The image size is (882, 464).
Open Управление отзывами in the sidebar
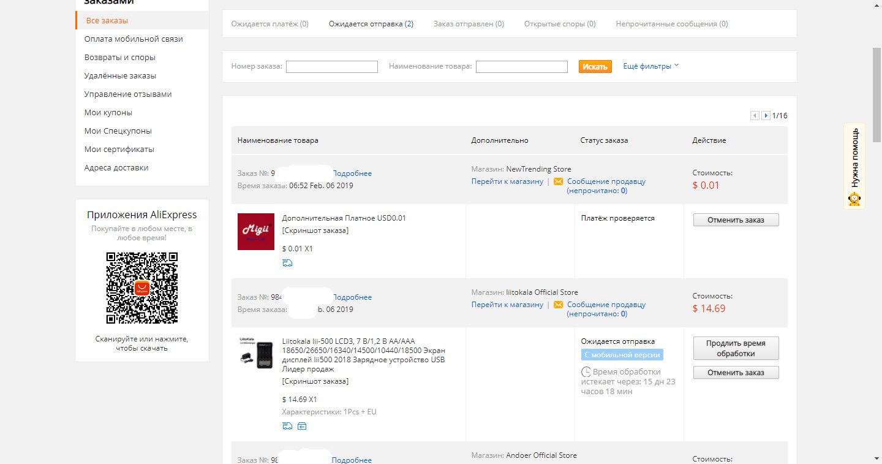128,94
